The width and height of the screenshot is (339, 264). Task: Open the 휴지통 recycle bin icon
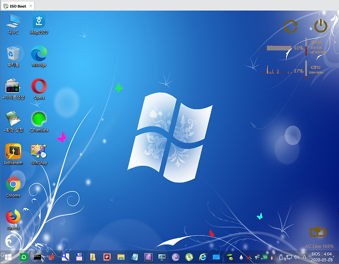pos(13,57)
